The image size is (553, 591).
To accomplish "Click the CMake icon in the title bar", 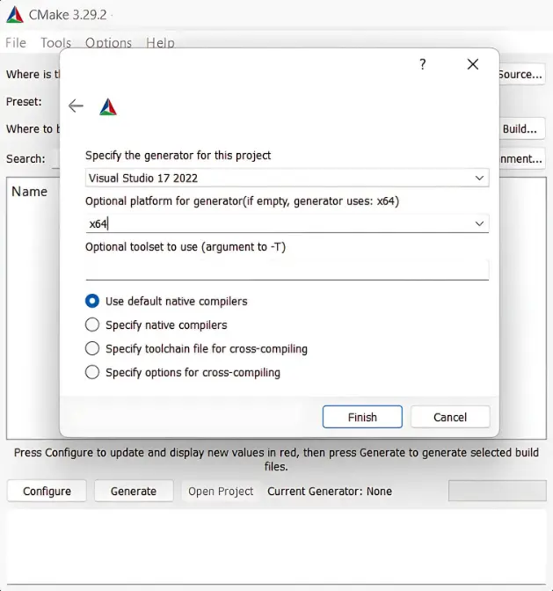I will click(x=15, y=14).
